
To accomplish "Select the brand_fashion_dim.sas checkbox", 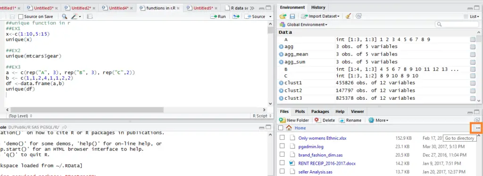I will (282, 155).
